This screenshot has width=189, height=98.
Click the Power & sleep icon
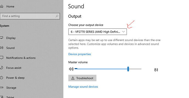click(1, 78)
